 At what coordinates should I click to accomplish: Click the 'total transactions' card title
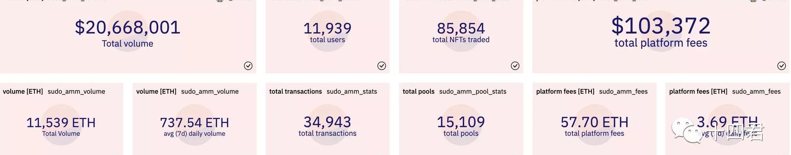(295, 91)
